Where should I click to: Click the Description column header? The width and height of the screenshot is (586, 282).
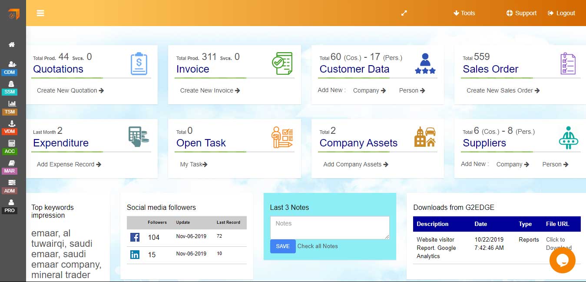pos(432,224)
